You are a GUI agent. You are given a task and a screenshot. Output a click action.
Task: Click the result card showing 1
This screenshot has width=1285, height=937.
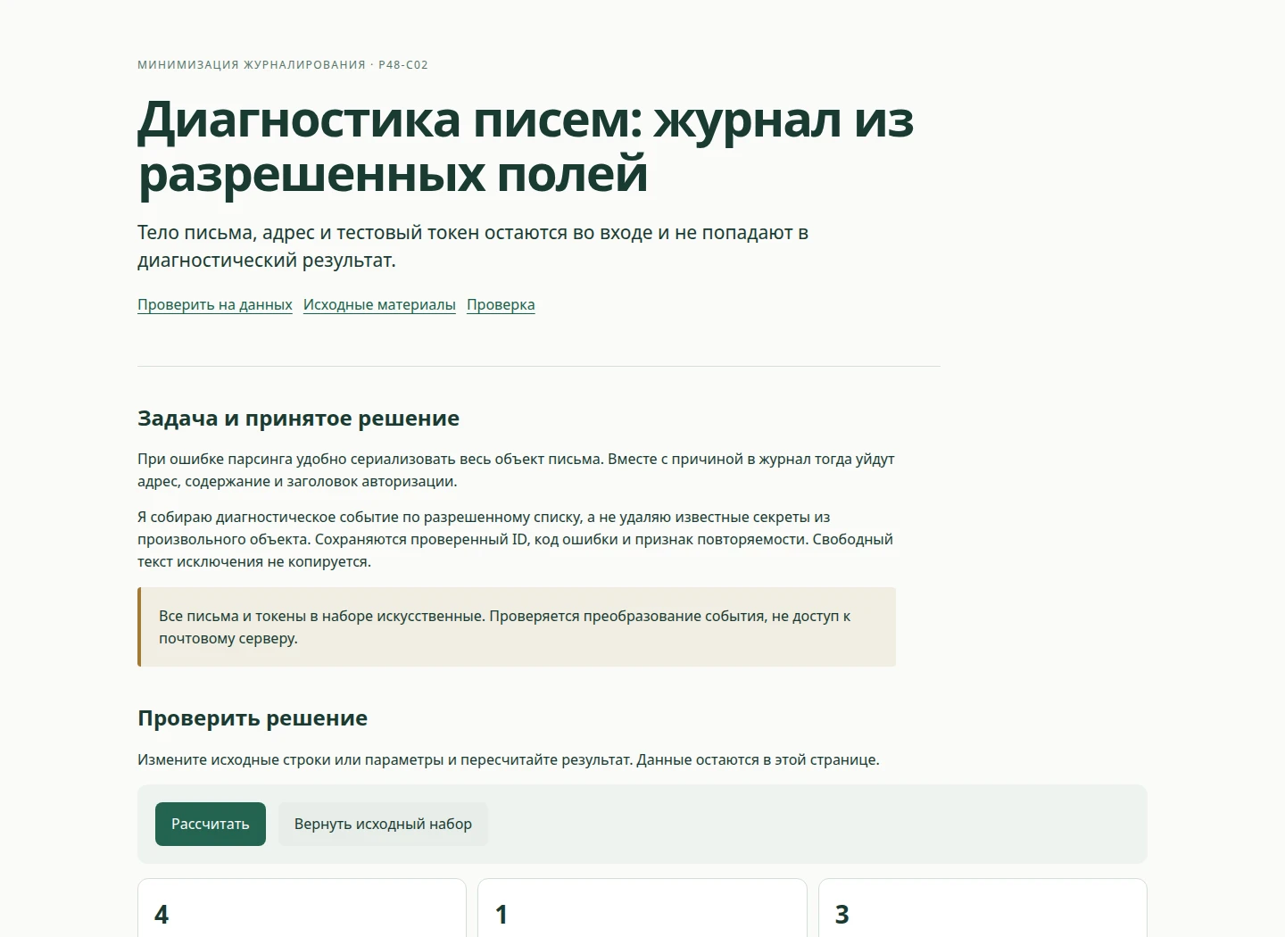[x=642, y=908]
